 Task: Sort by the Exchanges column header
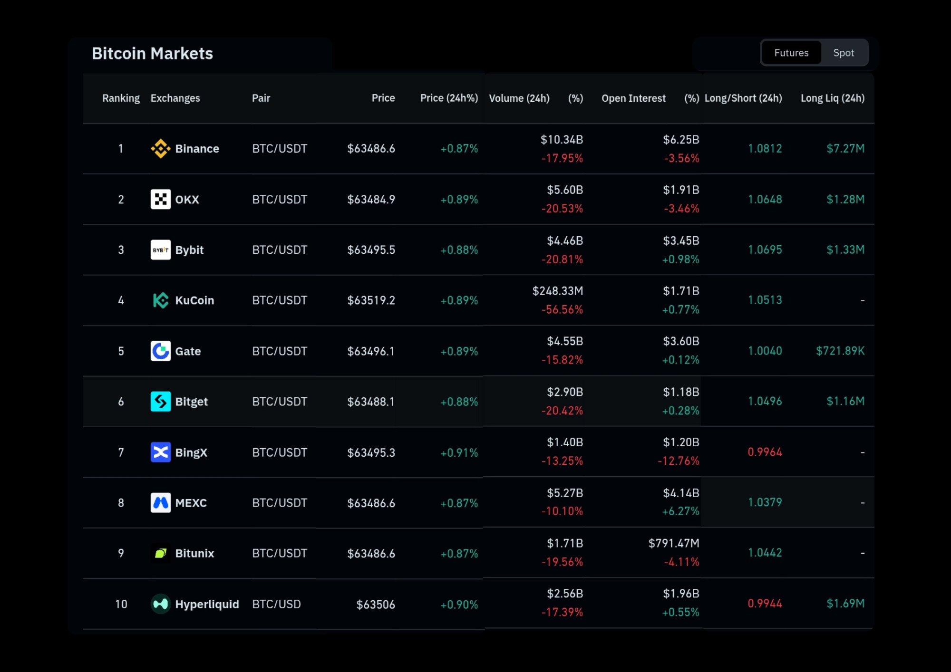(175, 98)
